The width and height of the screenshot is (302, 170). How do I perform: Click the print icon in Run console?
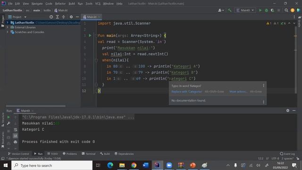tap(16, 142)
